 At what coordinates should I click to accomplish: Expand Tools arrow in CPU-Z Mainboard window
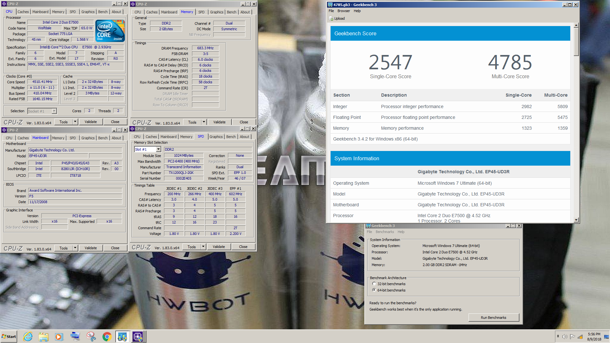click(75, 248)
